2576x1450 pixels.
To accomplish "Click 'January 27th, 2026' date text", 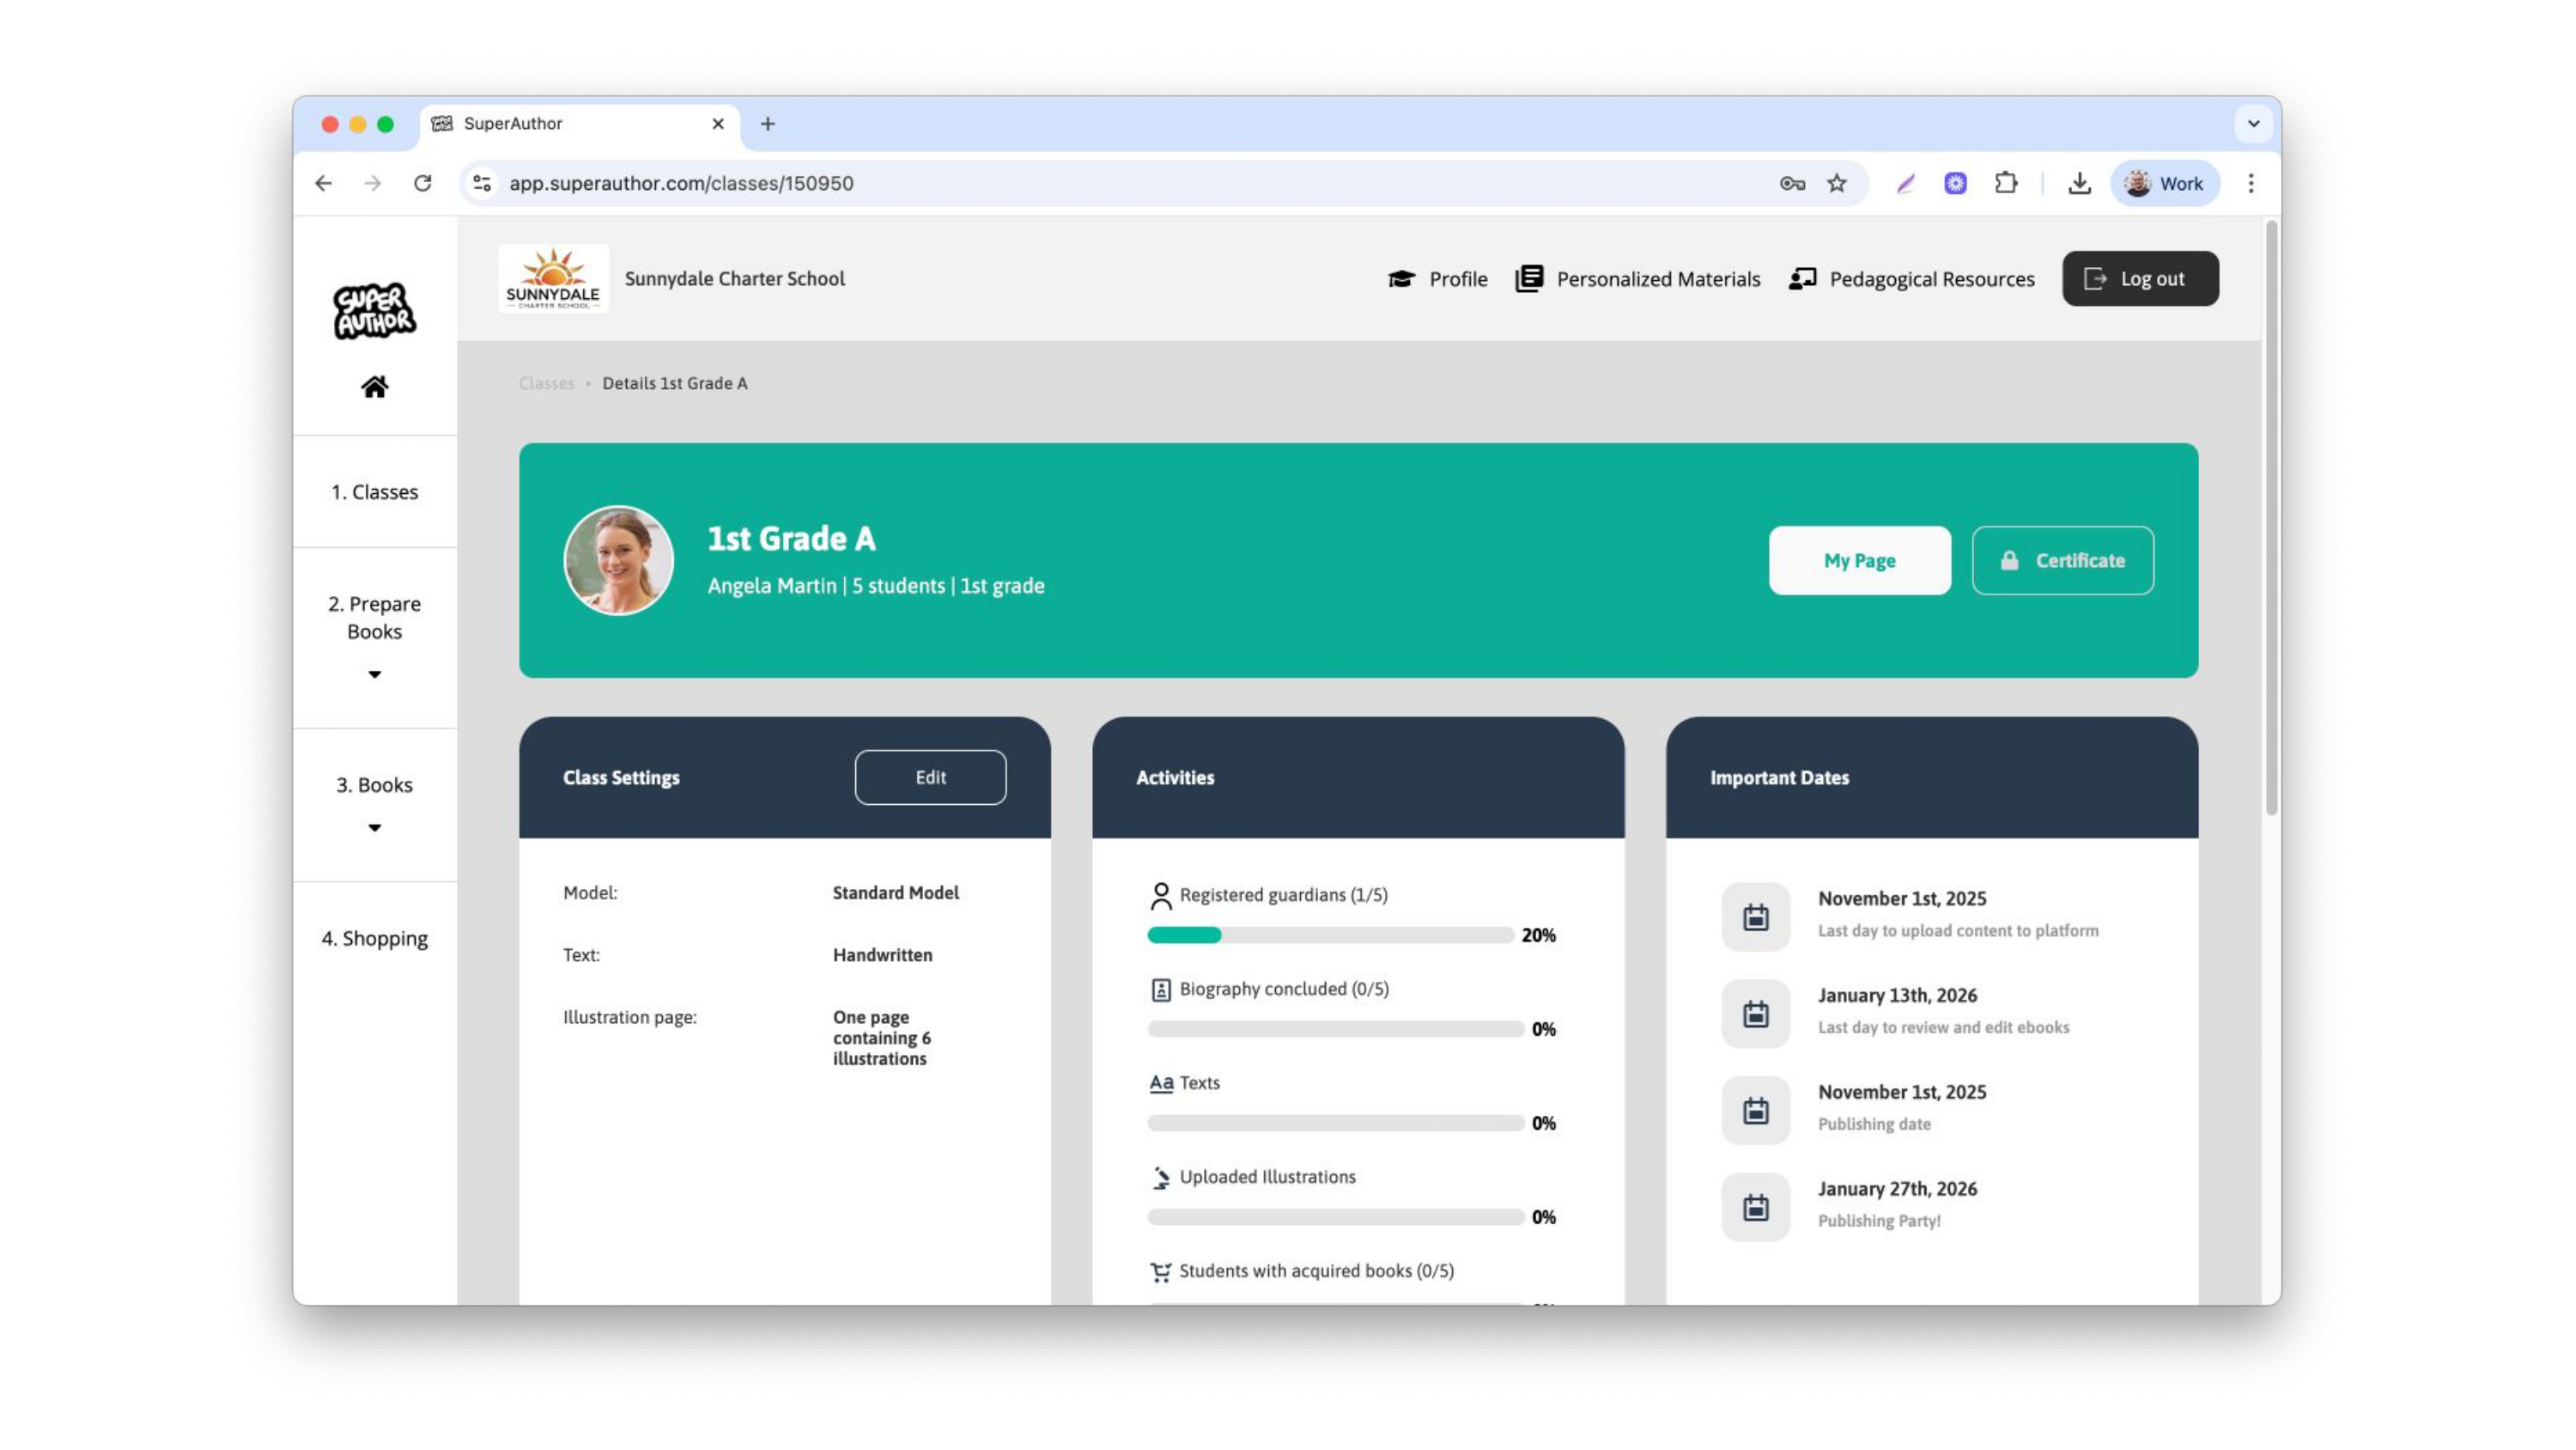I will tap(1897, 1189).
